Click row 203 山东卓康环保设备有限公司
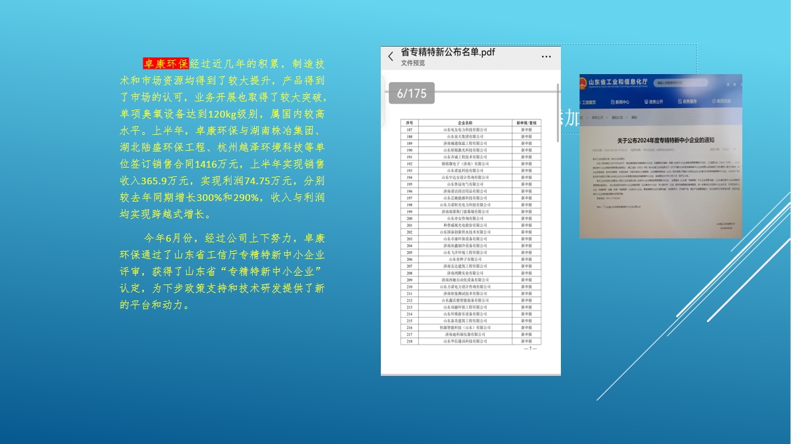 471,239
